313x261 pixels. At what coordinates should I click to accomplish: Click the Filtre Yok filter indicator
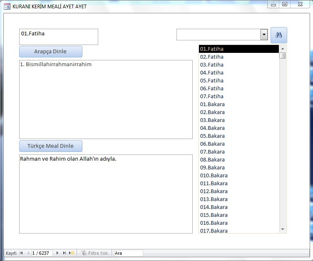pyautogui.click(x=94, y=253)
